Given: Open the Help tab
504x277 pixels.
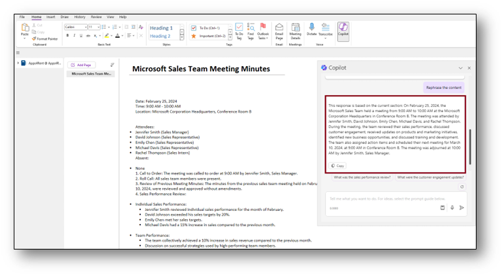Looking at the screenshot, I should coord(123,17).
